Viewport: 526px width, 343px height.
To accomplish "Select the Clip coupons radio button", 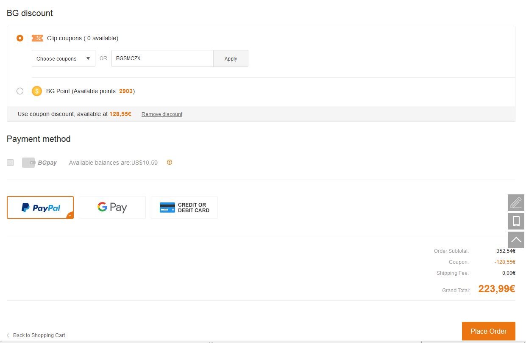I will 20,38.
